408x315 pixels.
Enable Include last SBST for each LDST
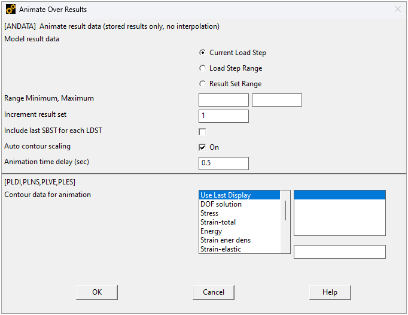click(202, 132)
